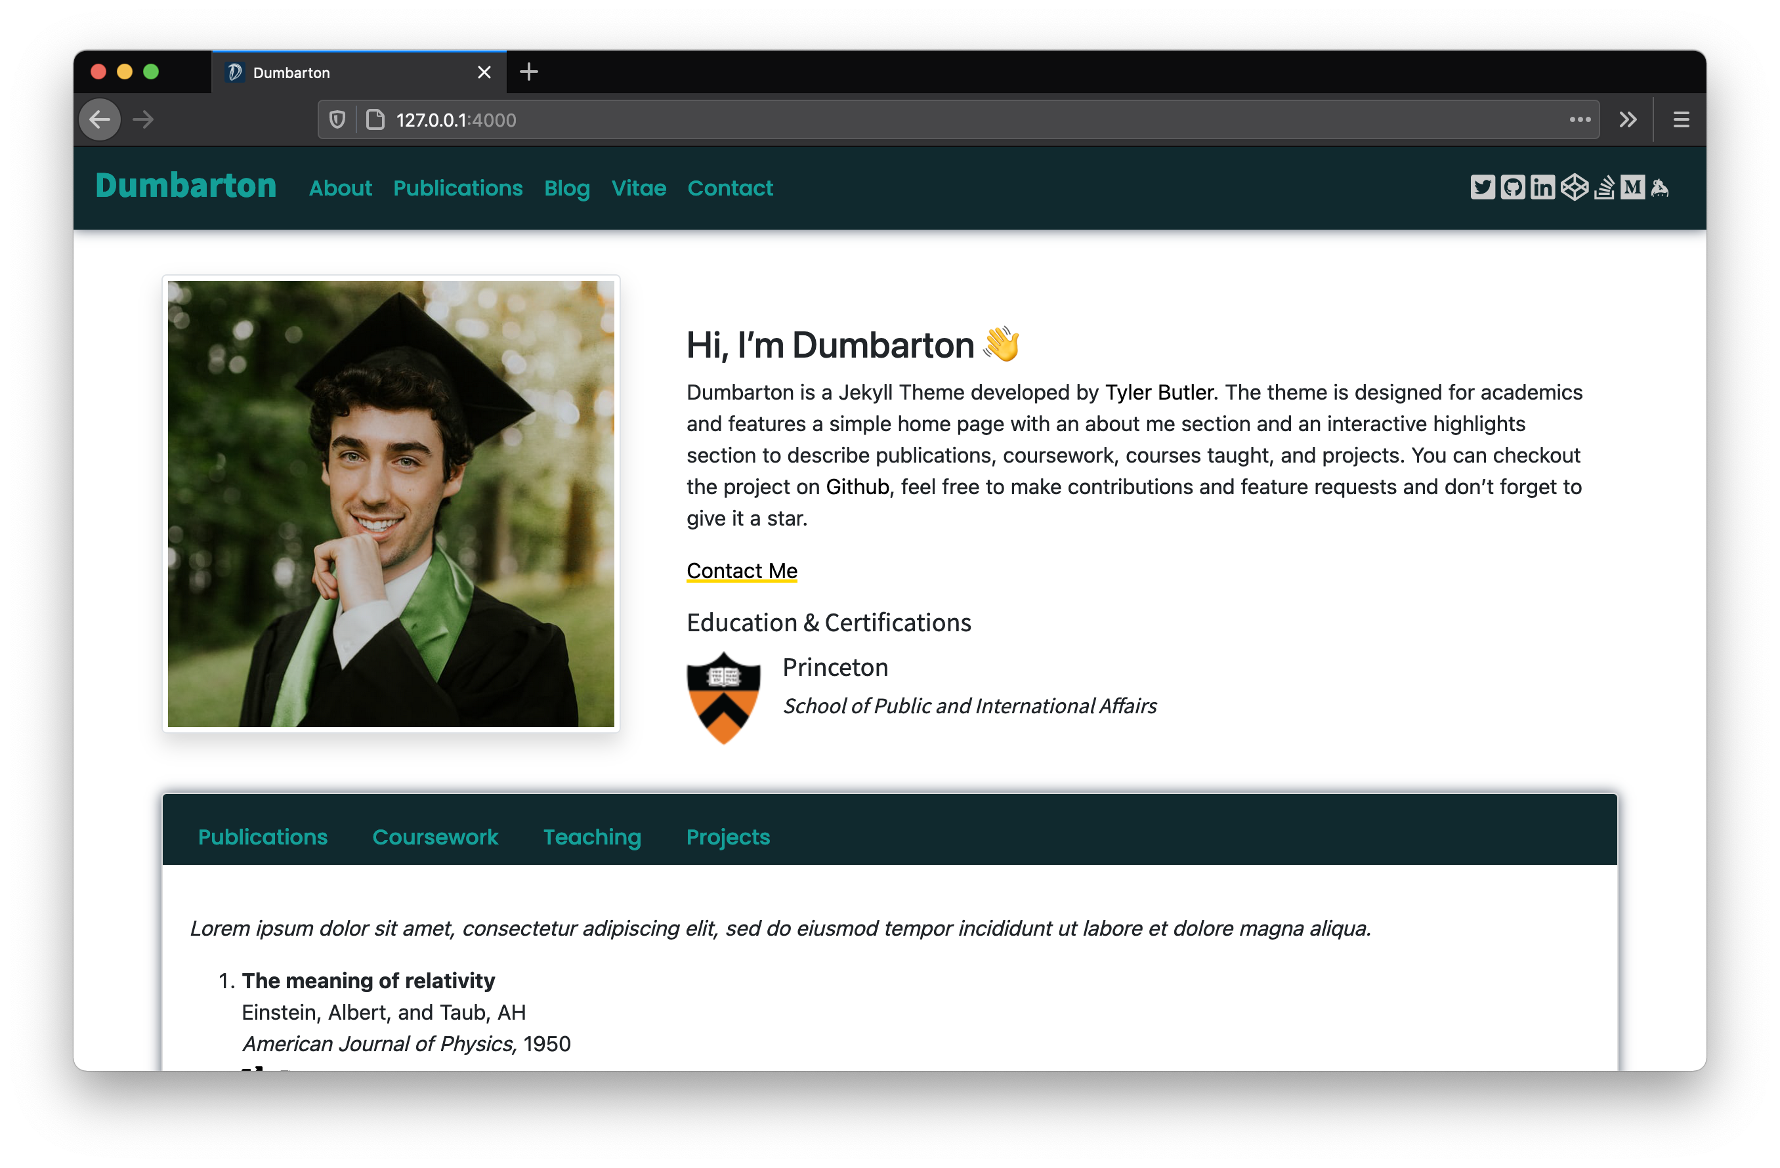Open the GitHub icon link
Screen dimensions: 1780x1168
pyautogui.click(x=1512, y=186)
